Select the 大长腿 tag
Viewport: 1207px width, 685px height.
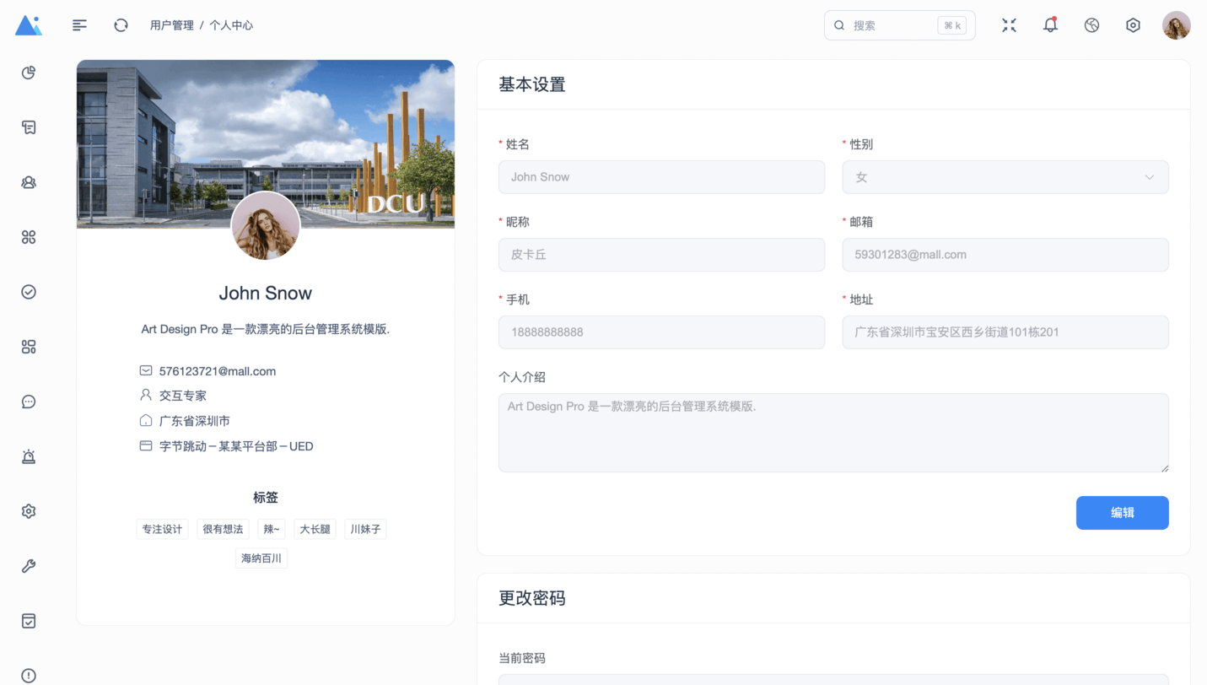click(315, 529)
